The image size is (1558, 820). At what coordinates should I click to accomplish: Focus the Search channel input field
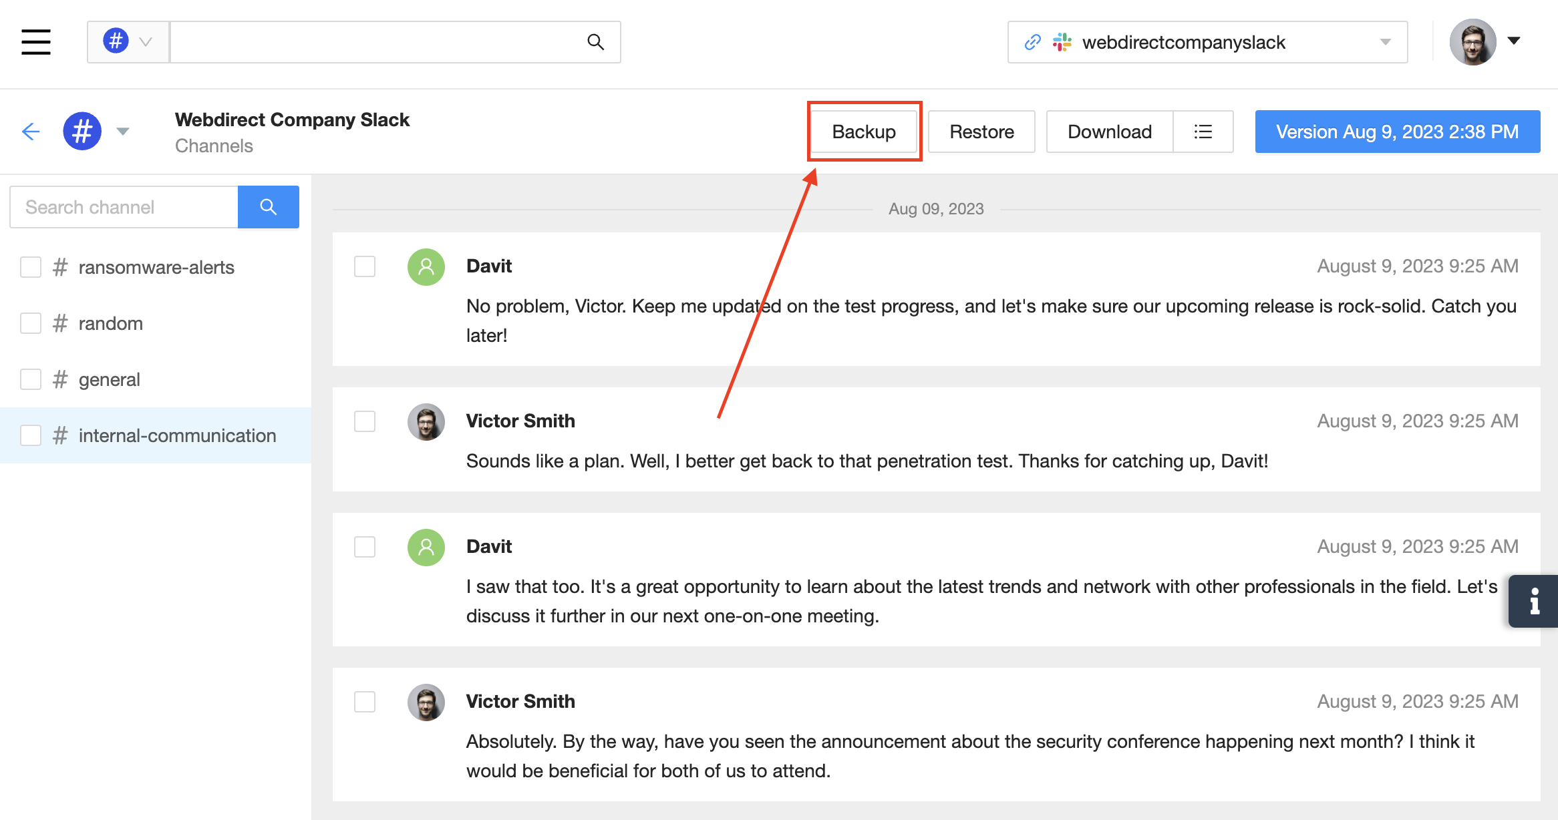tap(124, 207)
